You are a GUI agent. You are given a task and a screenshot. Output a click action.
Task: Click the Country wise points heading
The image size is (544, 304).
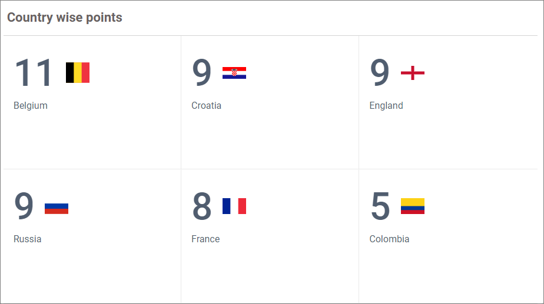coord(65,18)
